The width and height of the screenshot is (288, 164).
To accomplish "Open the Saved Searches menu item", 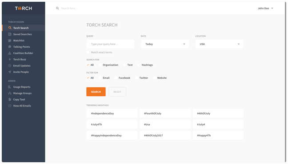I will [24, 34].
